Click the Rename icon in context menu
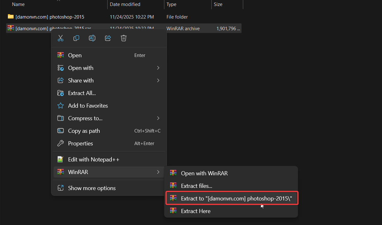Screen dimensions: 382x225 [92, 38]
